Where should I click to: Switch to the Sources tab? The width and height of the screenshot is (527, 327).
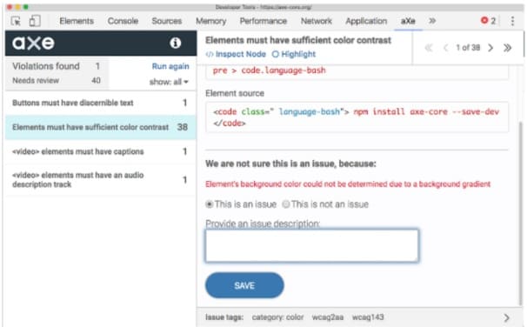click(166, 21)
